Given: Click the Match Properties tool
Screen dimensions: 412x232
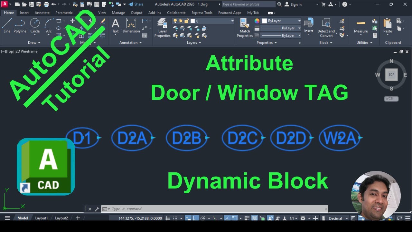Looking at the screenshot, I should coord(245,28).
